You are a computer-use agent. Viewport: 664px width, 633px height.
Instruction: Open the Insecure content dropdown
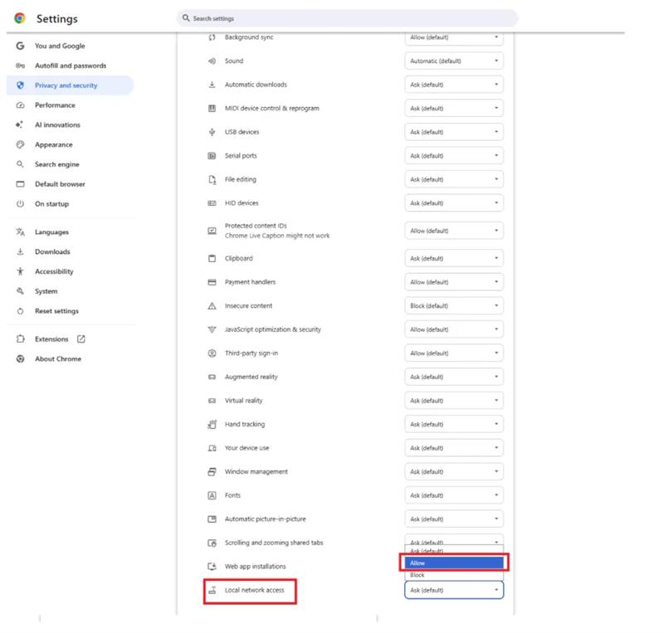[x=453, y=305]
